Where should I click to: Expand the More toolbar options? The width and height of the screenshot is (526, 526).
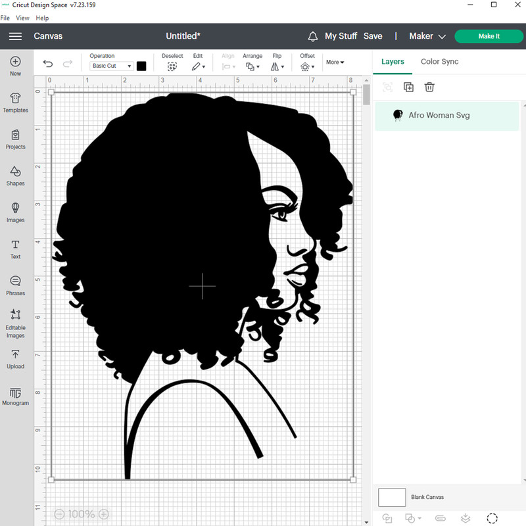(335, 62)
